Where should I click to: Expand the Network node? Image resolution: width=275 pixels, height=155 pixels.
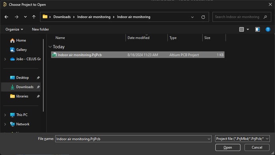[5, 125]
